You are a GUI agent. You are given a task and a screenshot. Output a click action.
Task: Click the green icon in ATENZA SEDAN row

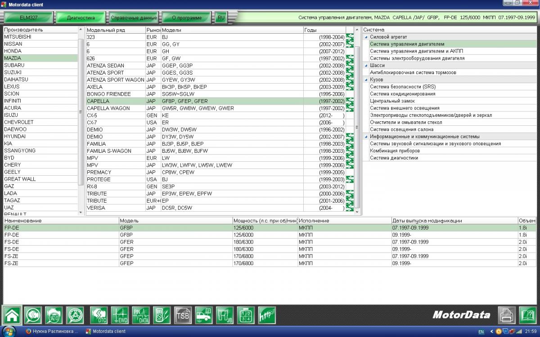350,66
